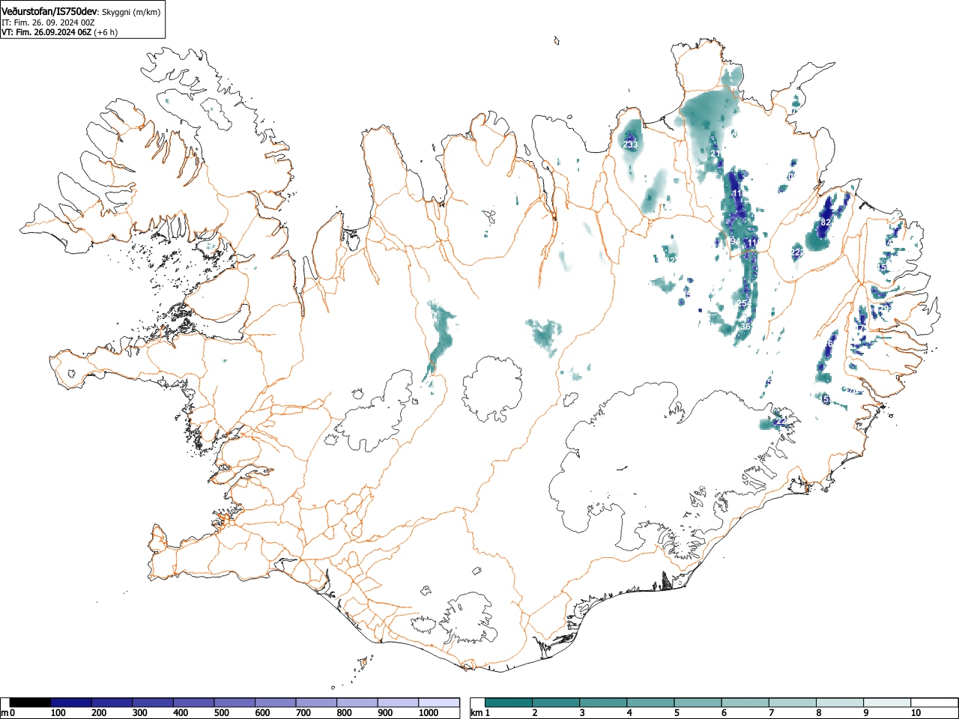Select the 6–7 km legend swatch

(745, 703)
